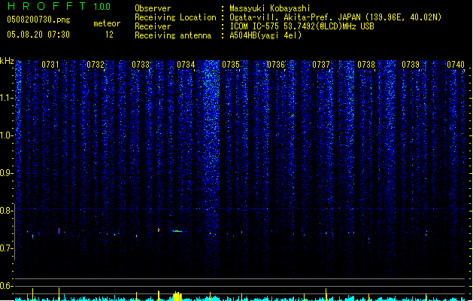Click the 0740 time marker
Viewport: 473px width, 301px height.
(x=456, y=64)
